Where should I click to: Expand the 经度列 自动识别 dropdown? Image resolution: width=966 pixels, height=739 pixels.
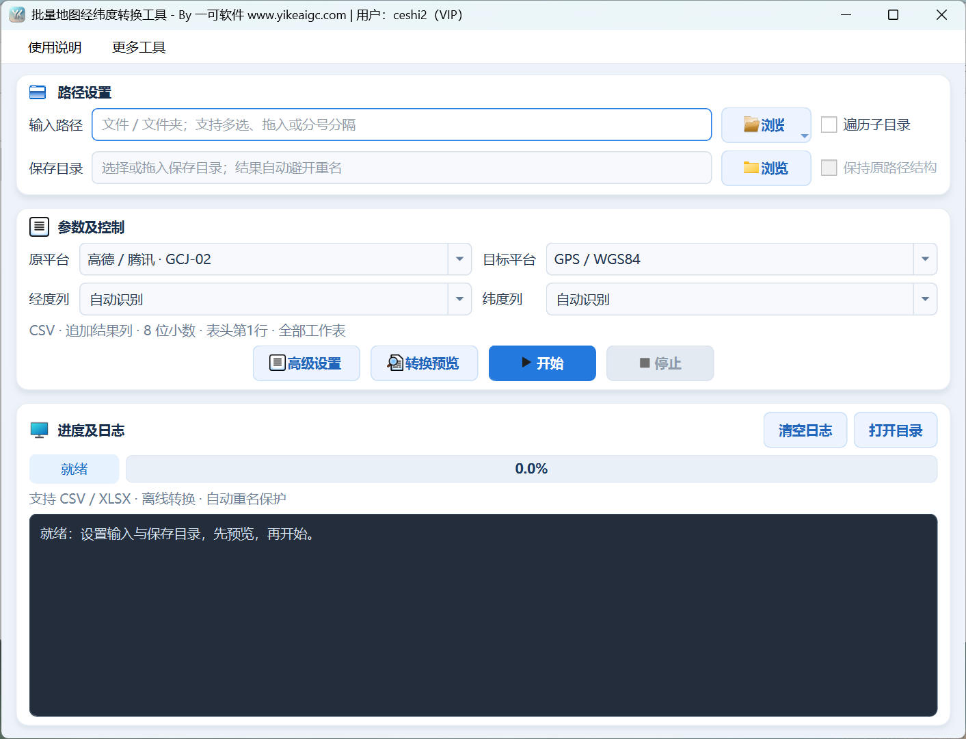[x=276, y=299]
